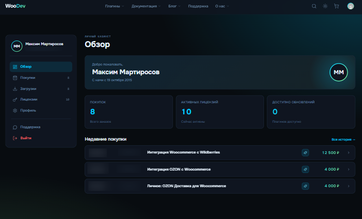Open the search icon in header
Screen dimensions: 362x219
[x=314, y=6]
